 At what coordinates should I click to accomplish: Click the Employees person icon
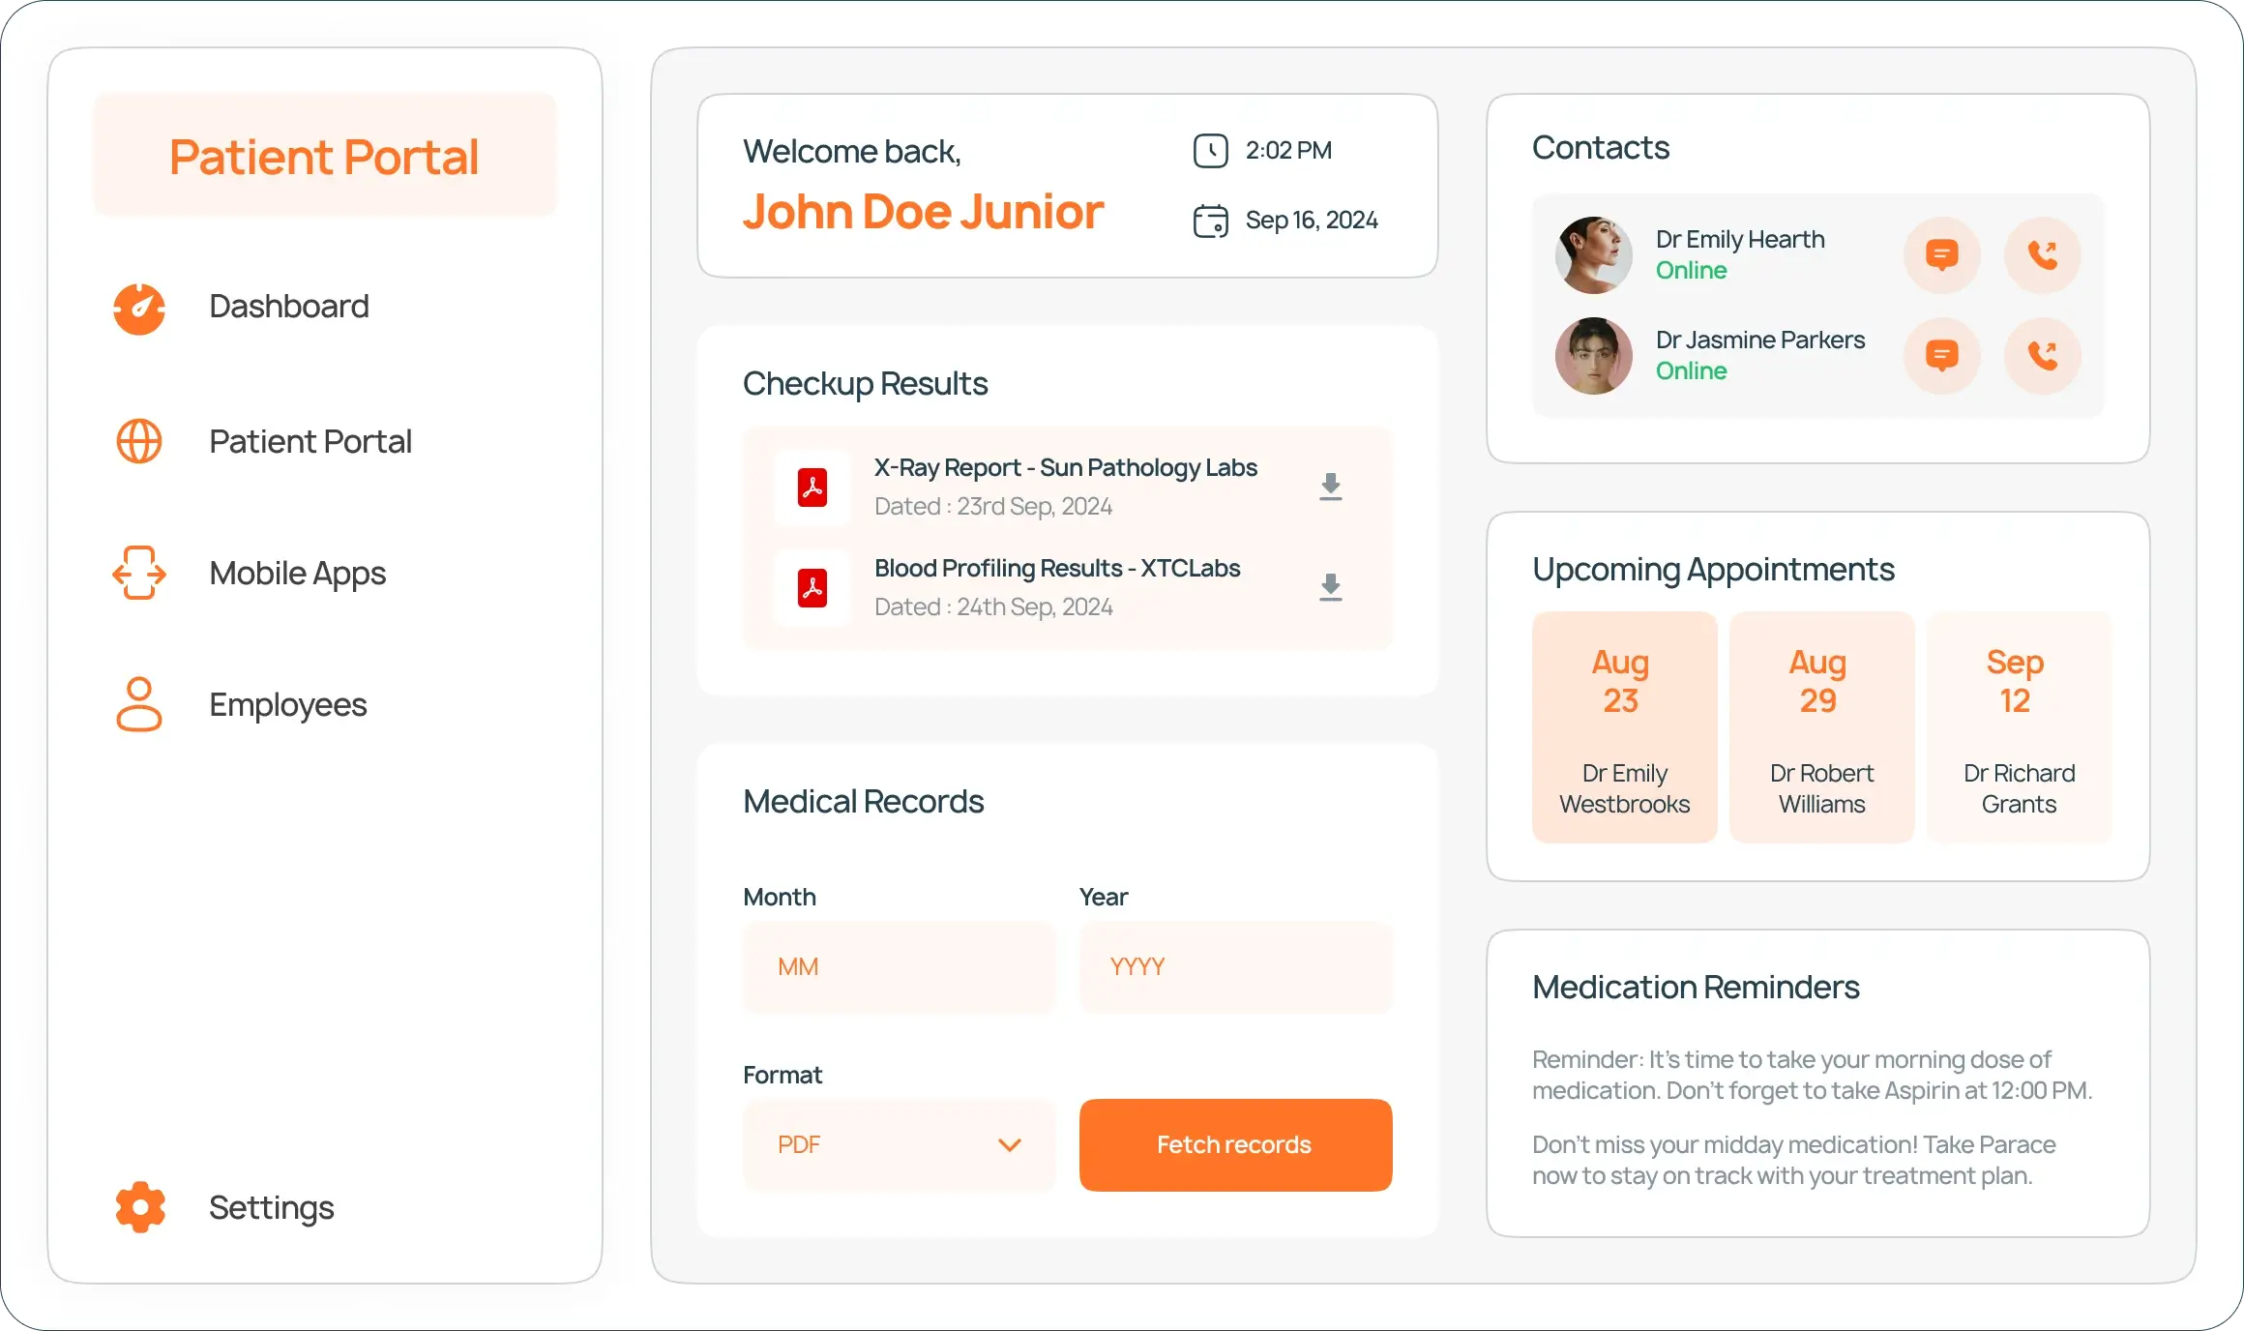point(139,704)
